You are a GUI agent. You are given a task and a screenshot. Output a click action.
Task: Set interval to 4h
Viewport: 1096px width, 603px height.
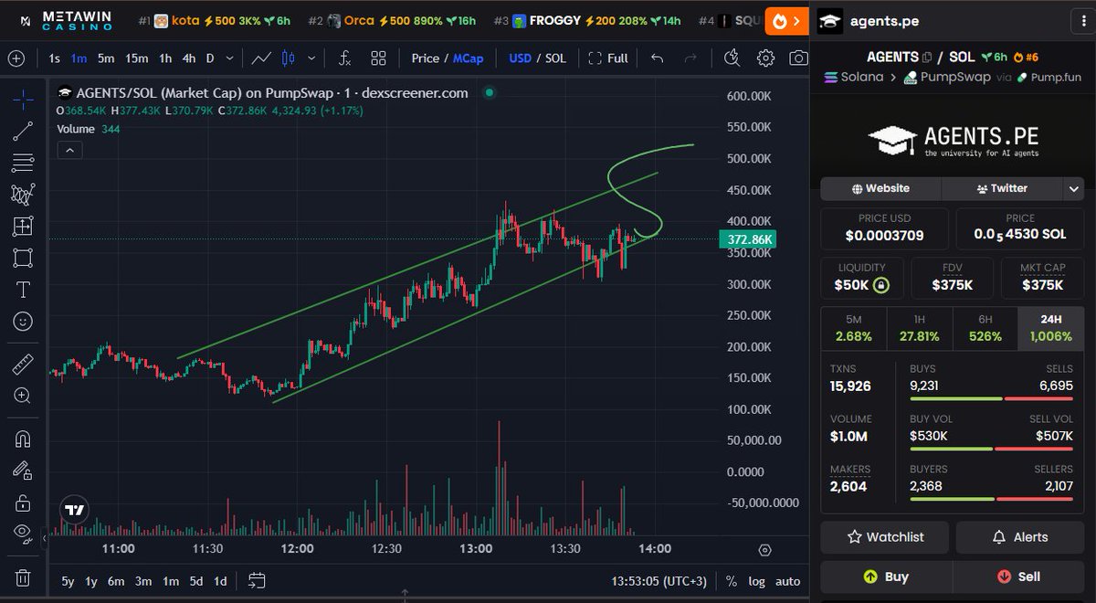pyautogui.click(x=188, y=58)
